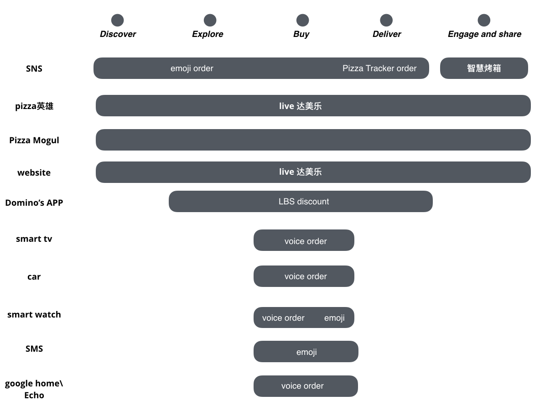Image resolution: width=545 pixels, height=406 pixels.
Task: Select the empty Pizza Mogul bar
Action: (x=313, y=140)
